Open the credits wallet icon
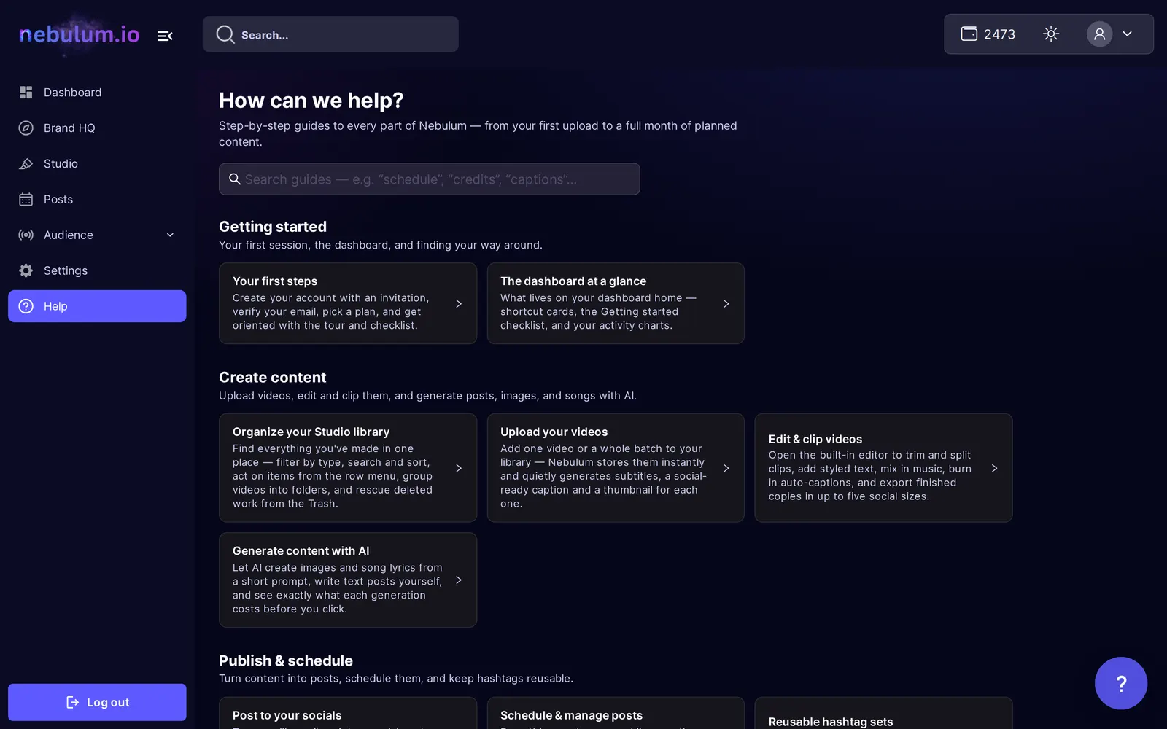The image size is (1167, 729). tap(969, 34)
